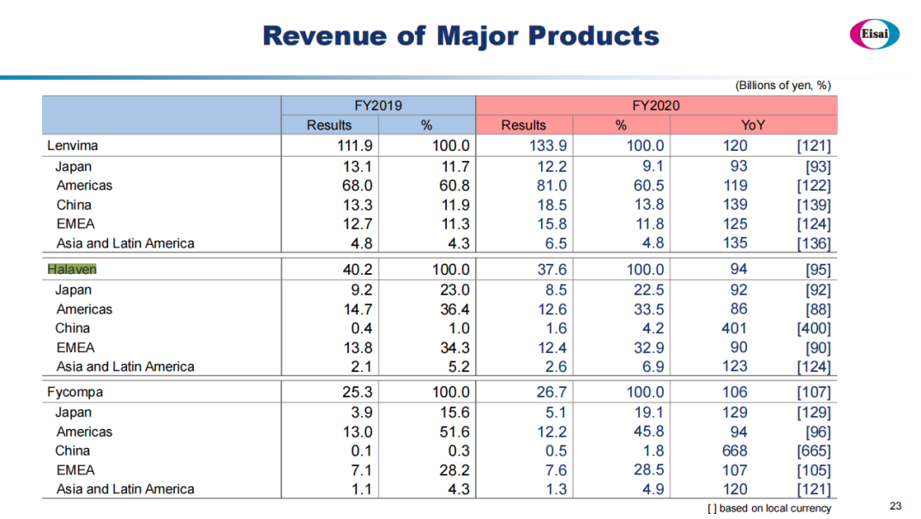Click the '(Billions of yen, %)' unit note
This screenshot has width=921, height=519.
(783, 86)
